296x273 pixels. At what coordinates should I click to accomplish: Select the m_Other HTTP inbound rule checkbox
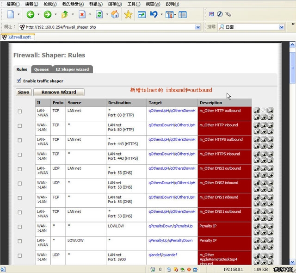click(x=19, y=126)
